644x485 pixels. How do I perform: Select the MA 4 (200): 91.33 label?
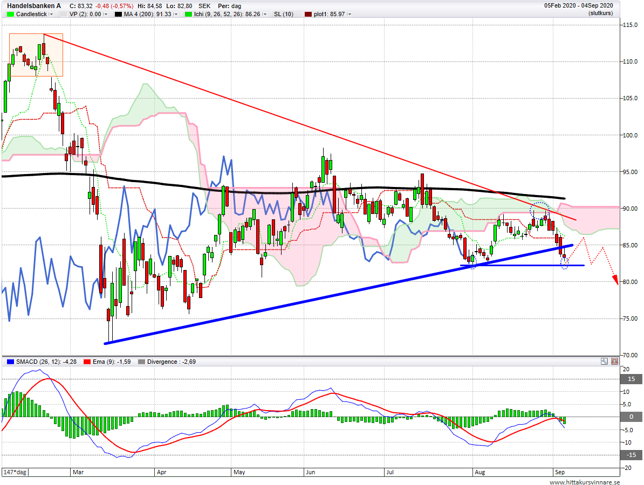pos(147,14)
